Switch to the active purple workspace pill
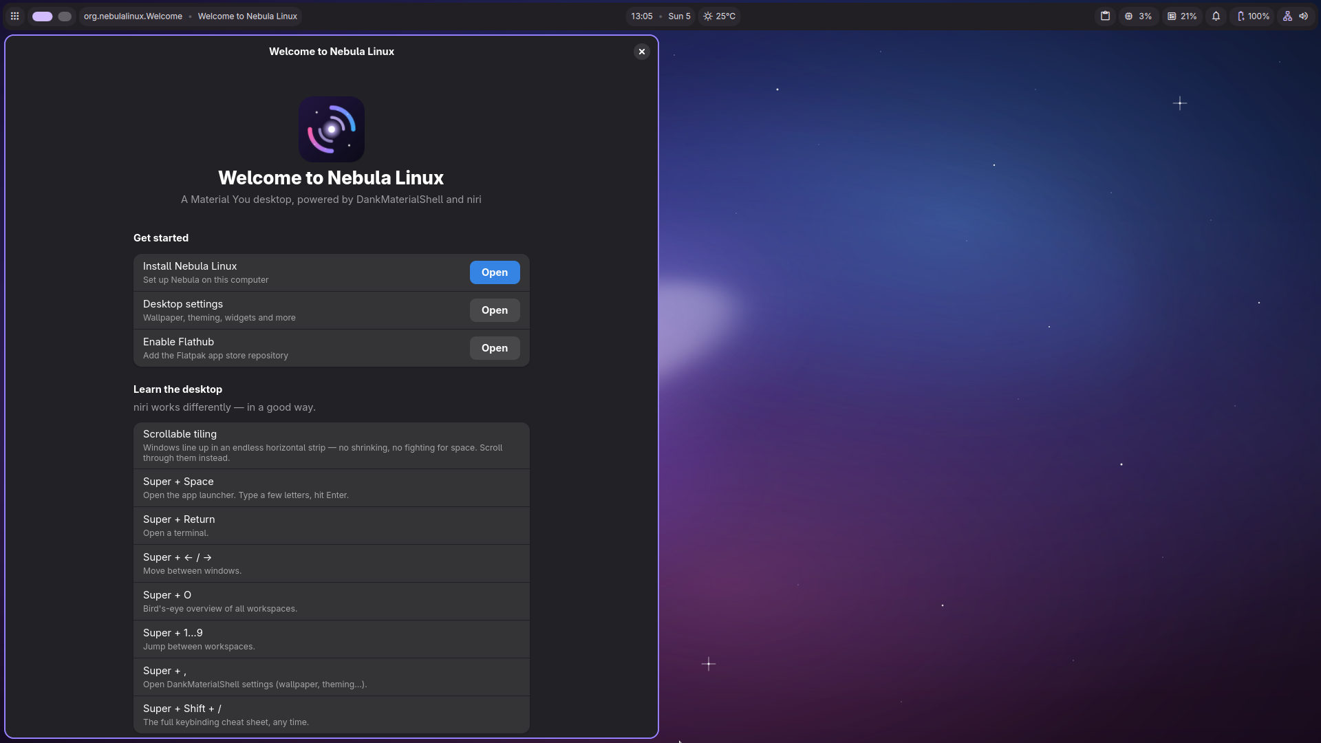Image resolution: width=1321 pixels, height=743 pixels. click(x=42, y=16)
